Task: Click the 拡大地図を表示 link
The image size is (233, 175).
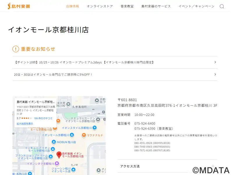Action: [25, 124]
